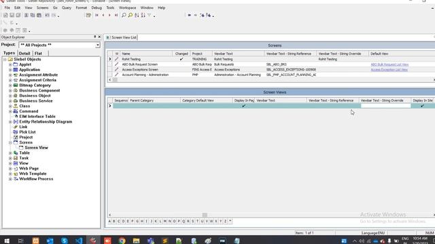Click the A alphabet filter button
The image size is (435, 244).
tap(109, 222)
